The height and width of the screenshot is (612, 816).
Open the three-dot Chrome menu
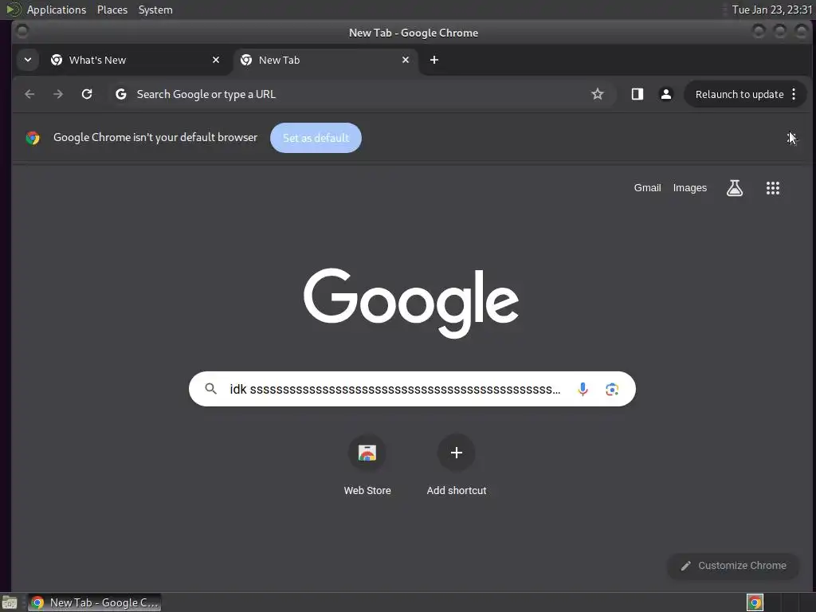(x=794, y=94)
